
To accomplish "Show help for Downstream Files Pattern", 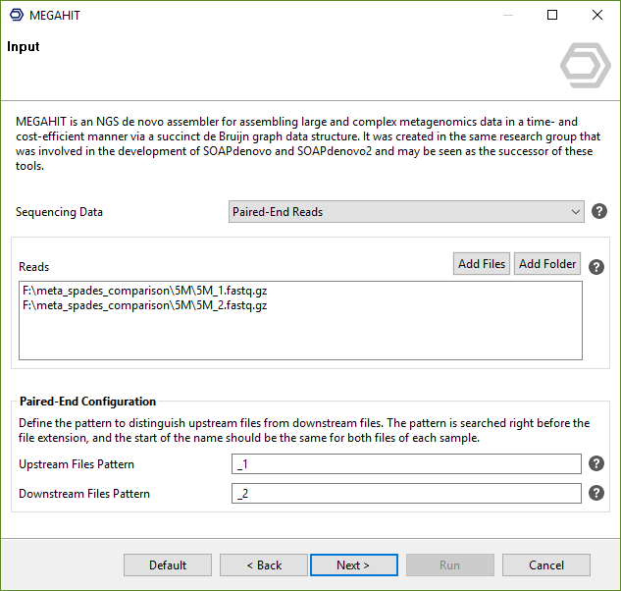I will (595, 494).
